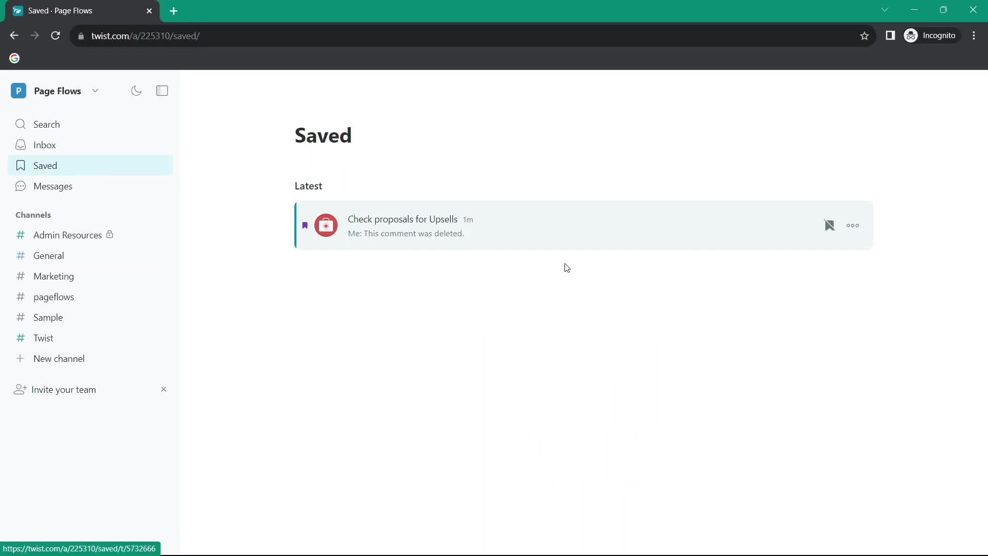Image resolution: width=988 pixels, height=556 pixels.
Task: Click Invite your team link
Action: click(x=63, y=389)
